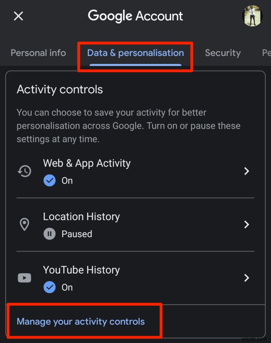Close the Google Account screen
The width and height of the screenshot is (271, 343).
pyautogui.click(x=18, y=16)
